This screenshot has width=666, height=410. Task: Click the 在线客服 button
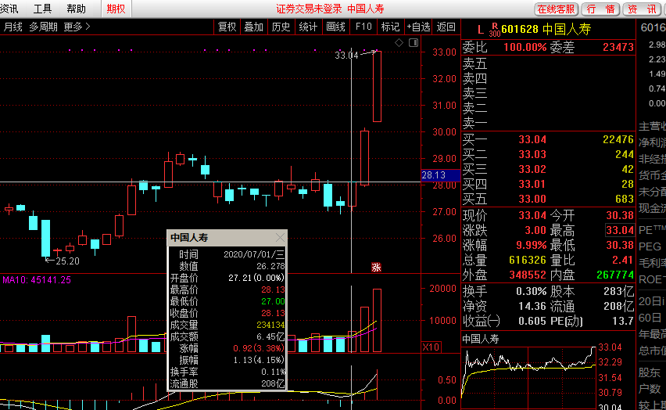(x=556, y=9)
